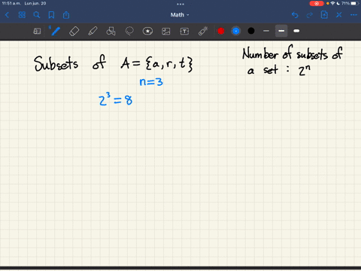Tap the red screen recording indicator

[x=317, y=4]
